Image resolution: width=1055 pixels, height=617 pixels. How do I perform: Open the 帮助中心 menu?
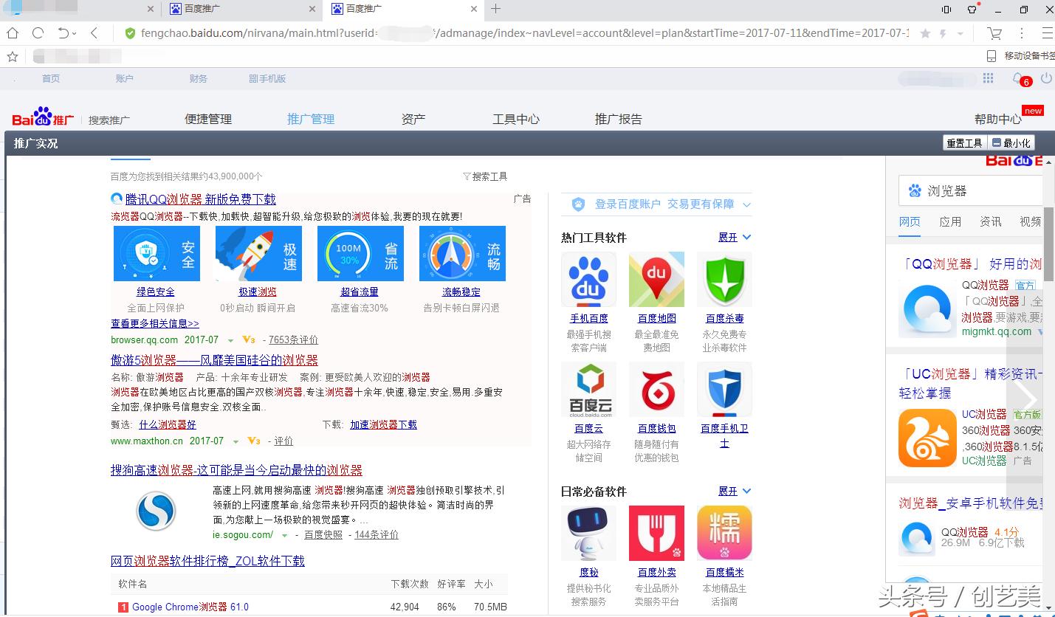click(998, 119)
